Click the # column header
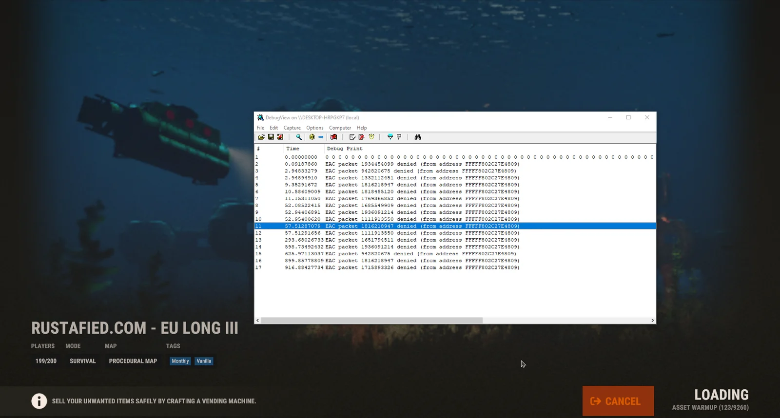Viewport: 780px width, 418px height. [x=269, y=149]
